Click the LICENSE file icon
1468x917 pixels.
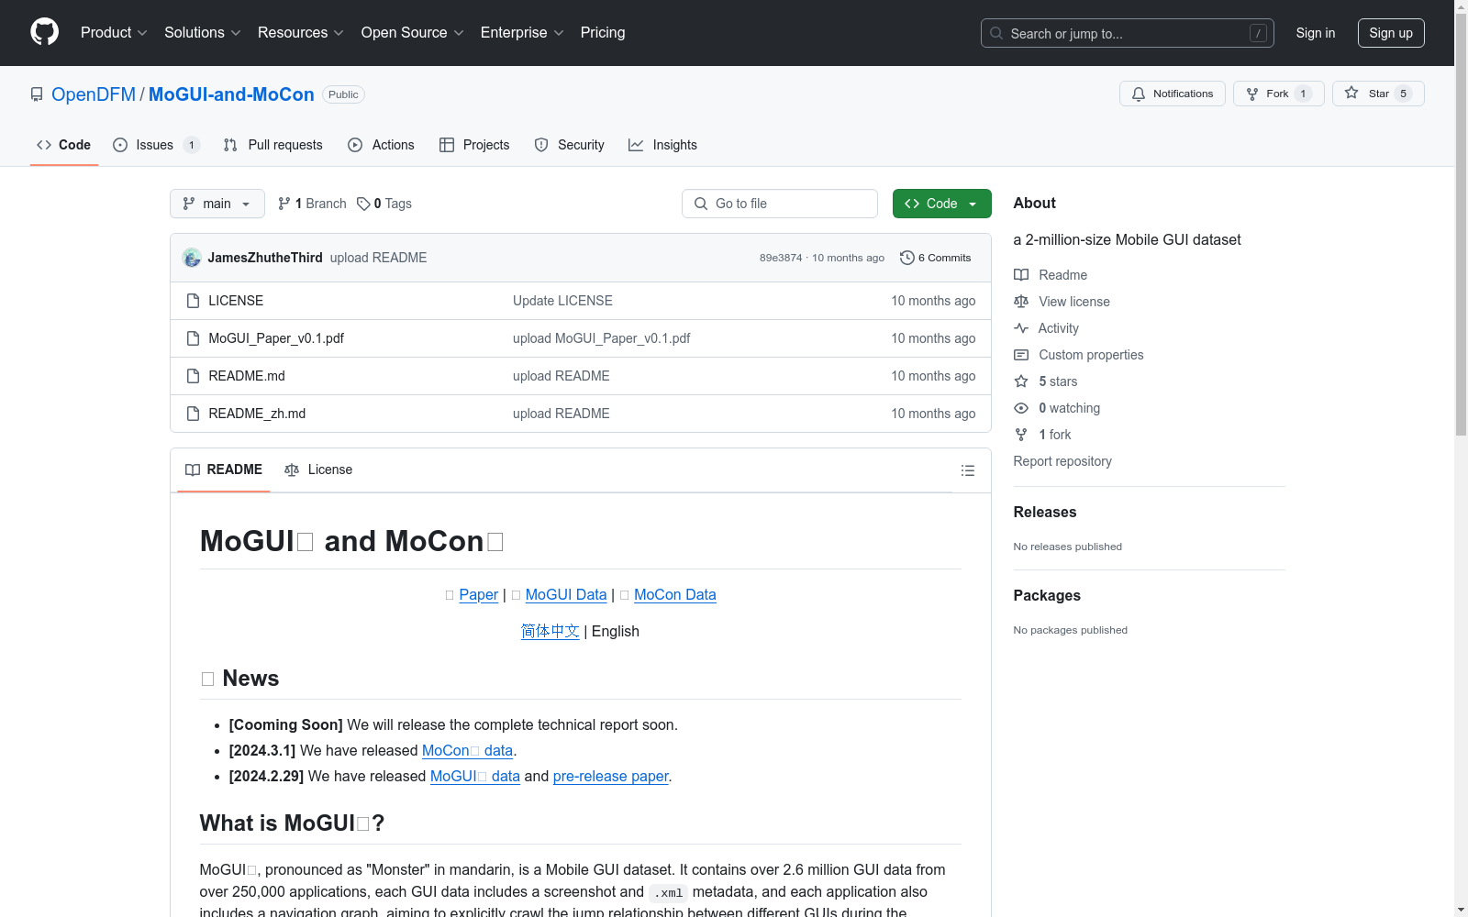(x=193, y=301)
